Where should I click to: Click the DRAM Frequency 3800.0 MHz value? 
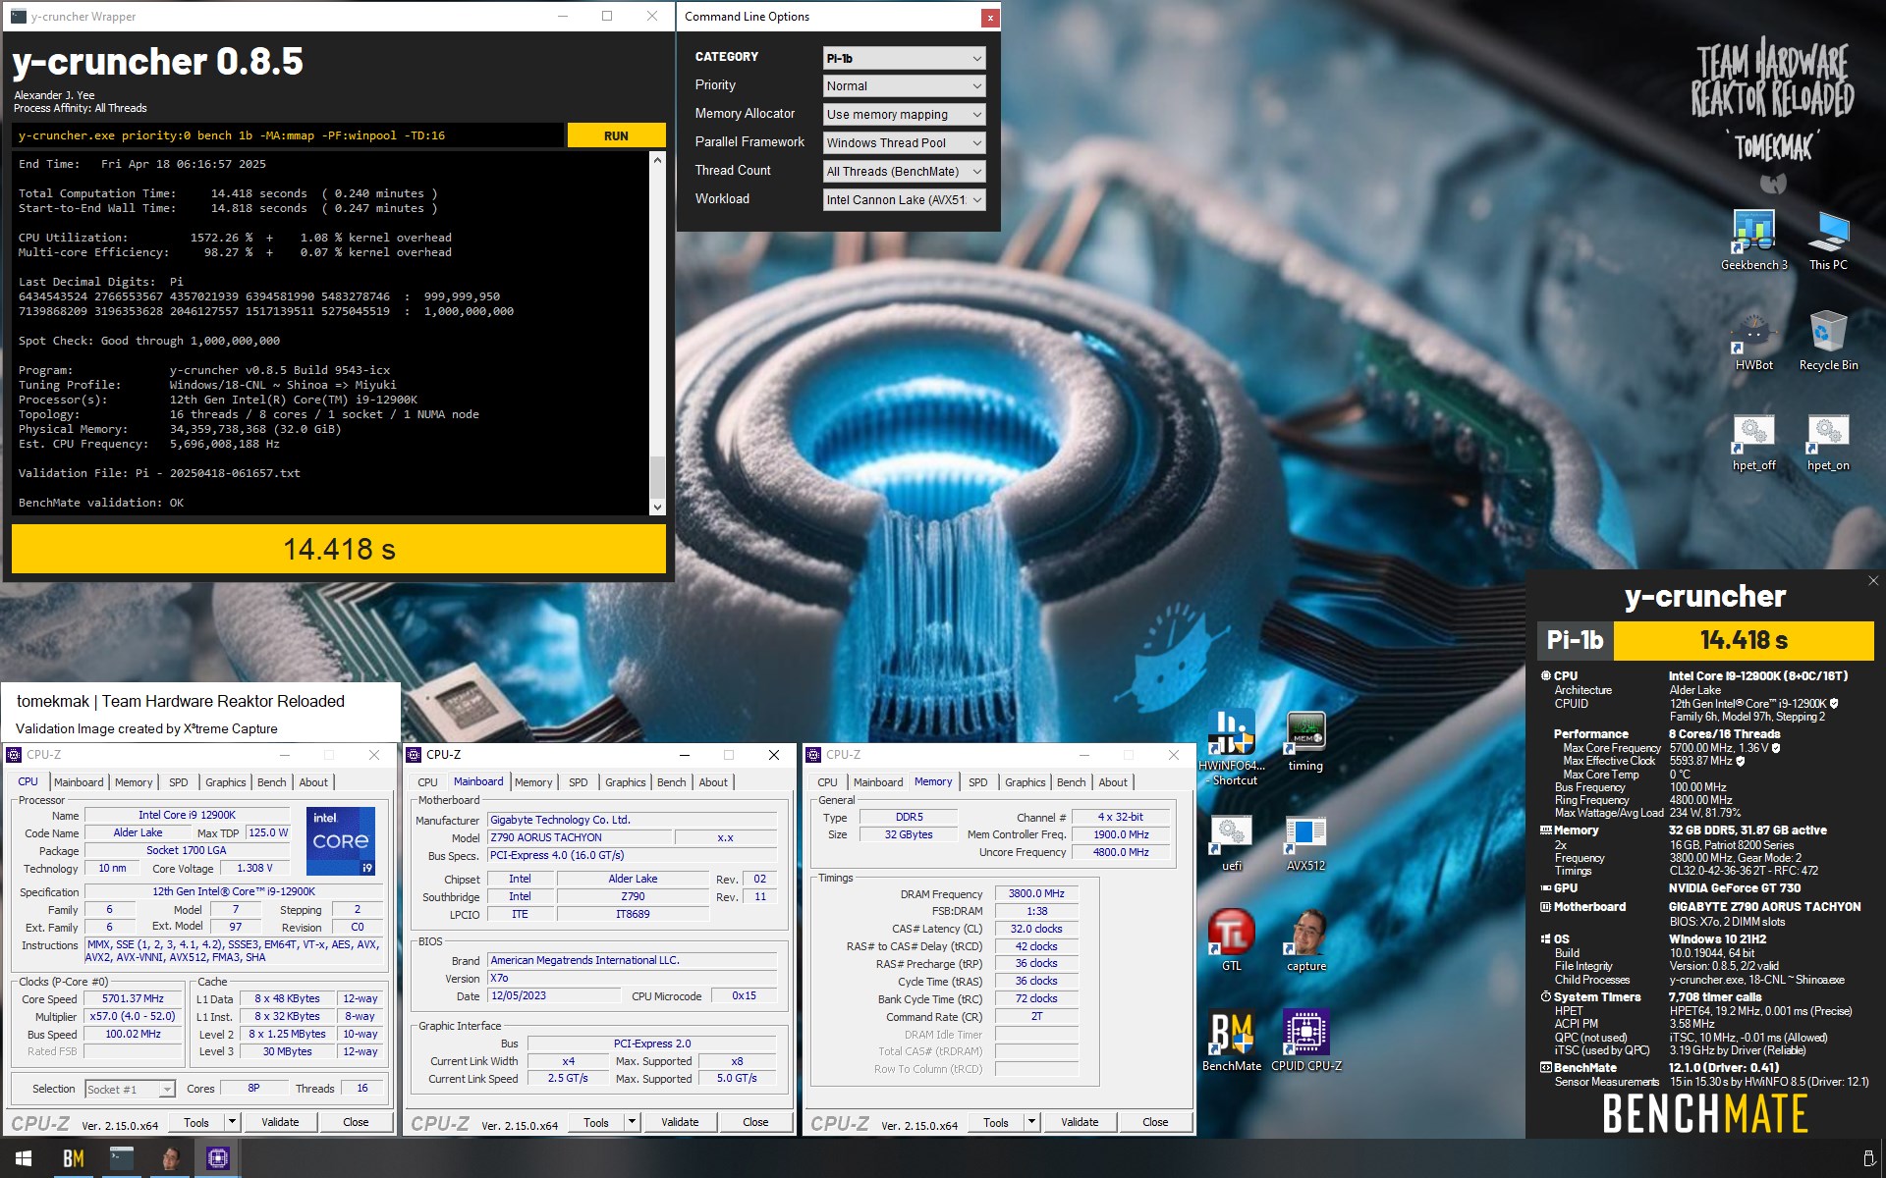pyautogui.click(x=1036, y=893)
